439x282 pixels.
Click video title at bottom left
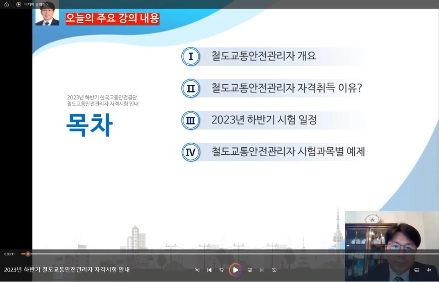pos(67,270)
